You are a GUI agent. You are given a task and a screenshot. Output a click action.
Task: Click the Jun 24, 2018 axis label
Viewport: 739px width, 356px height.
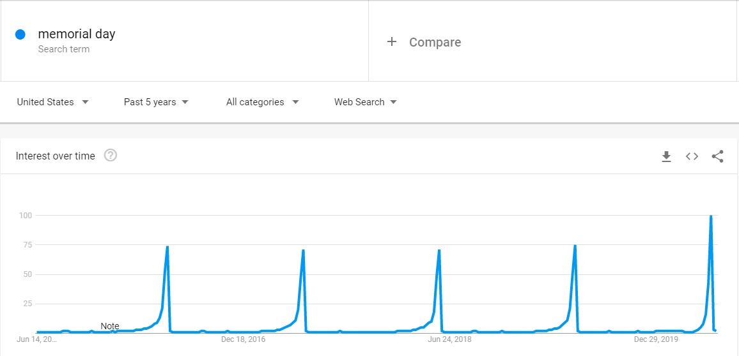point(449,339)
